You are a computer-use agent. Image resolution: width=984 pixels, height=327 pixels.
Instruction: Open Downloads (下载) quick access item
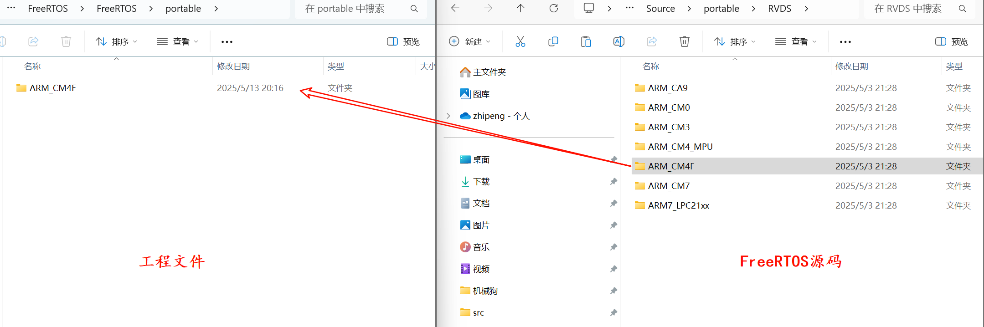[481, 181]
